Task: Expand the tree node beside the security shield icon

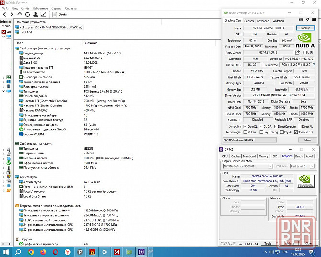Action: click(3, 177)
